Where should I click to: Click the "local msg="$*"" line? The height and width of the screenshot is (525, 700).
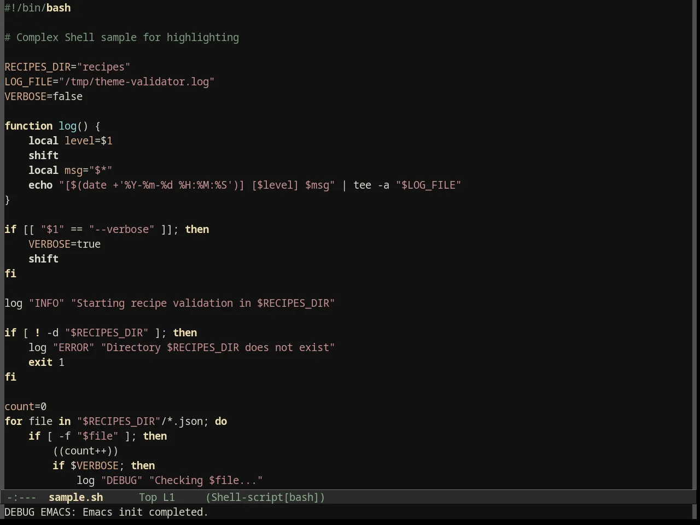click(x=71, y=170)
